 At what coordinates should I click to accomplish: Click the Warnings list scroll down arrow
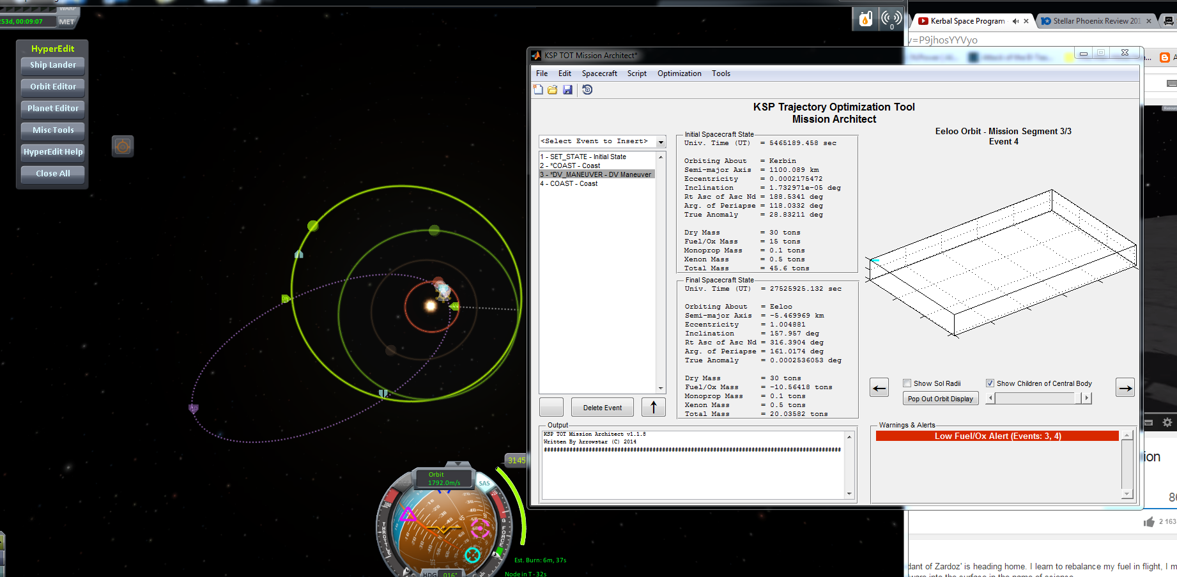pyautogui.click(x=1127, y=494)
